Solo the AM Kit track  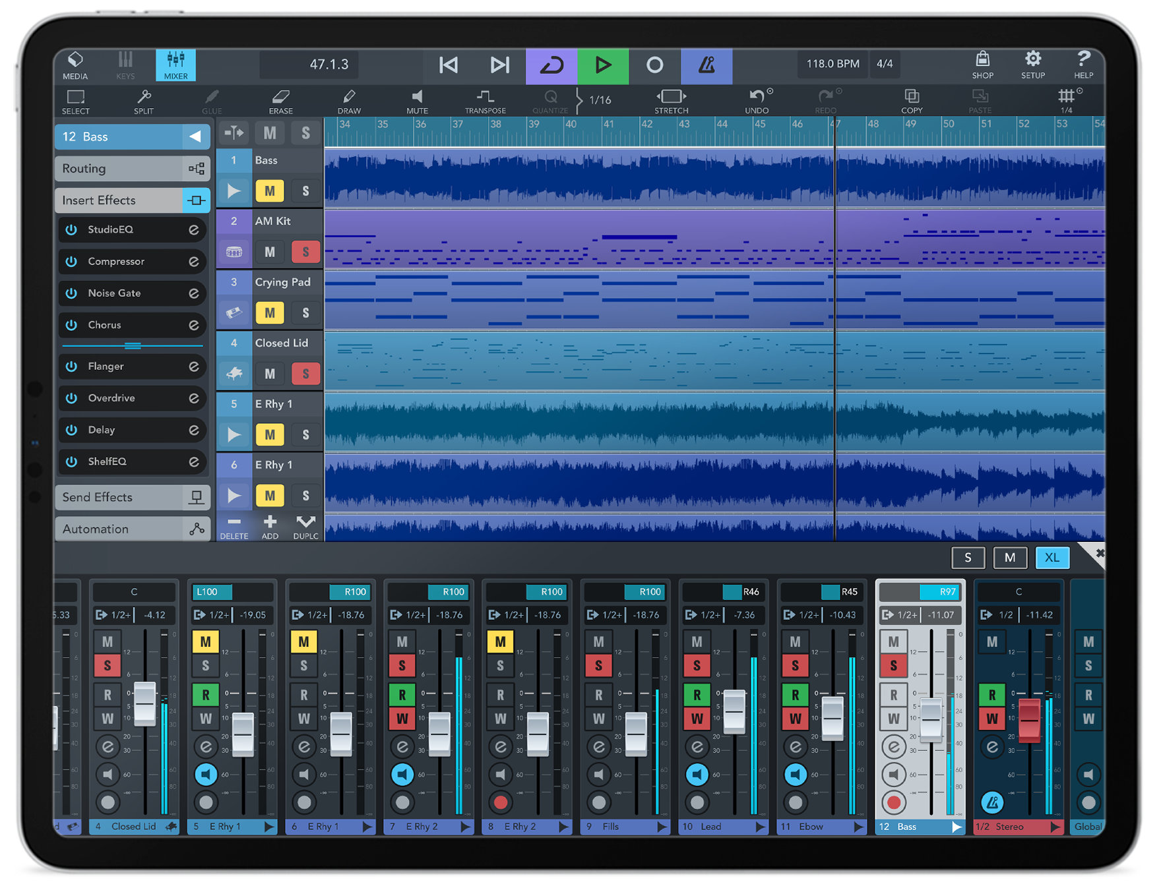point(305,252)
